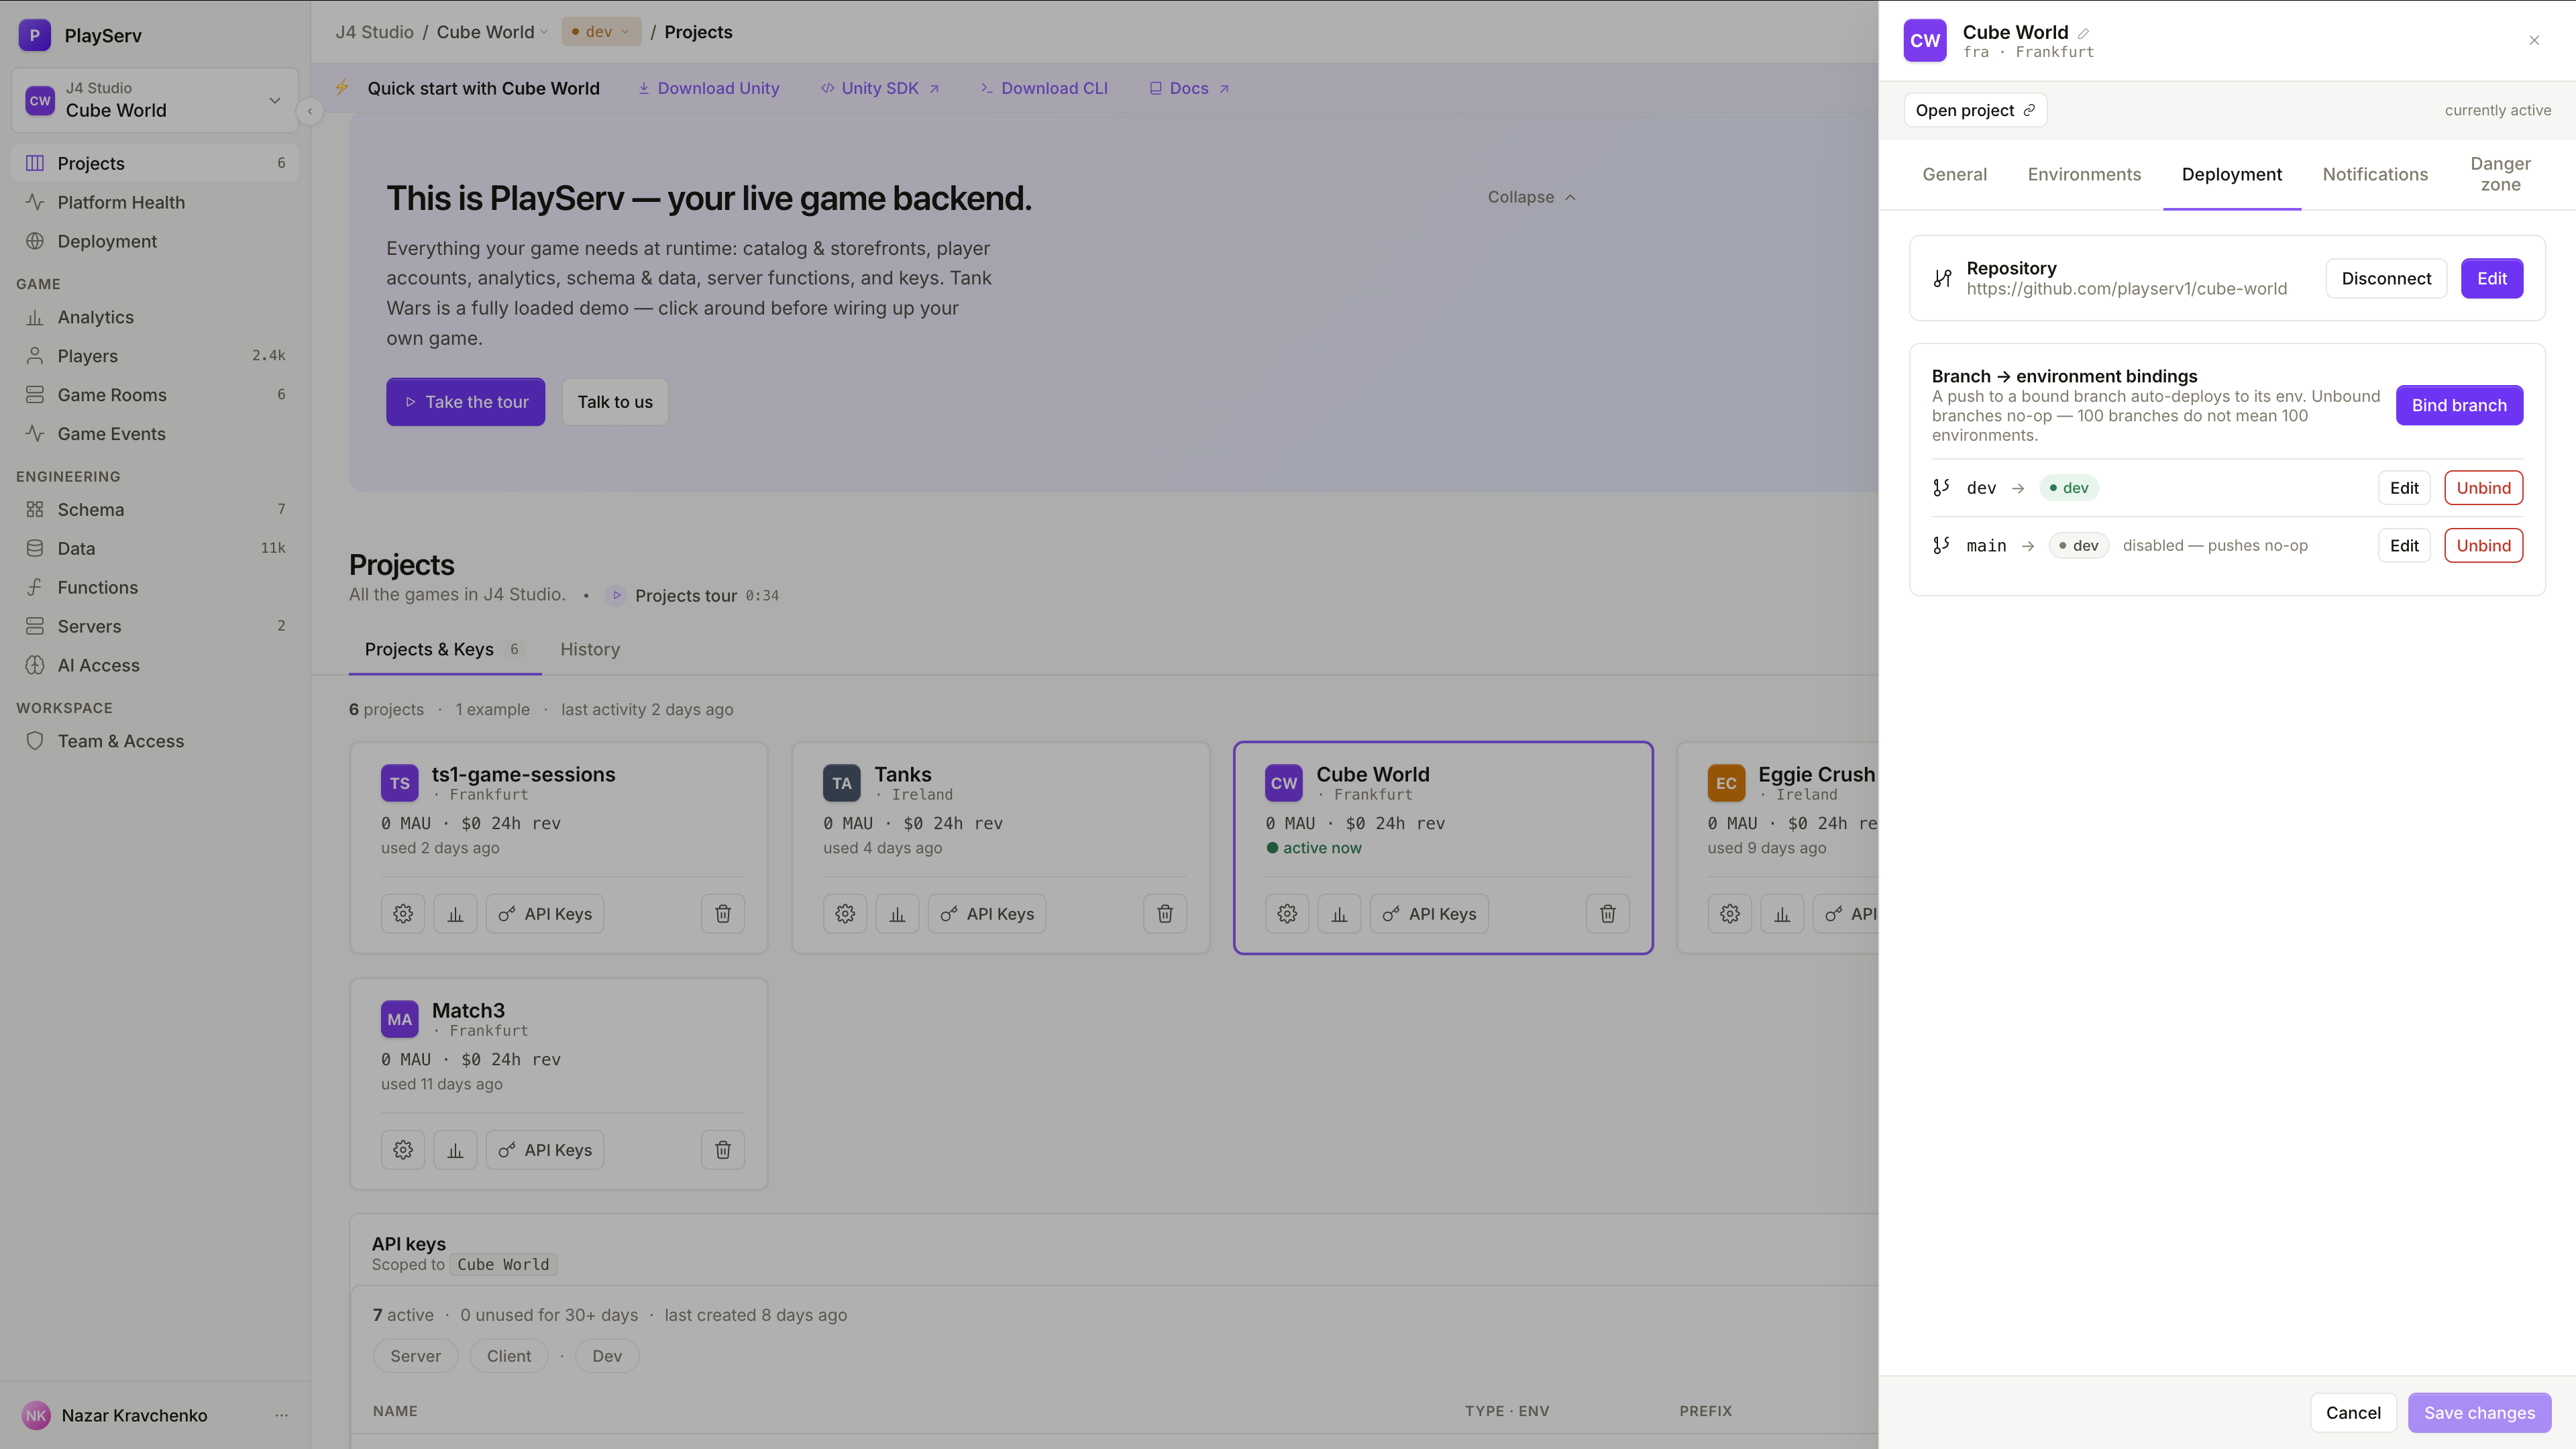This screenshot has width=2576, height=1449.
Task: Click the PlayServ logo icon
Action: (x=35, y=35)
